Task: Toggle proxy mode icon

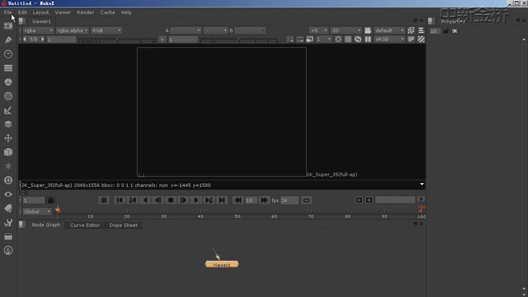Action: click(309, 39)
